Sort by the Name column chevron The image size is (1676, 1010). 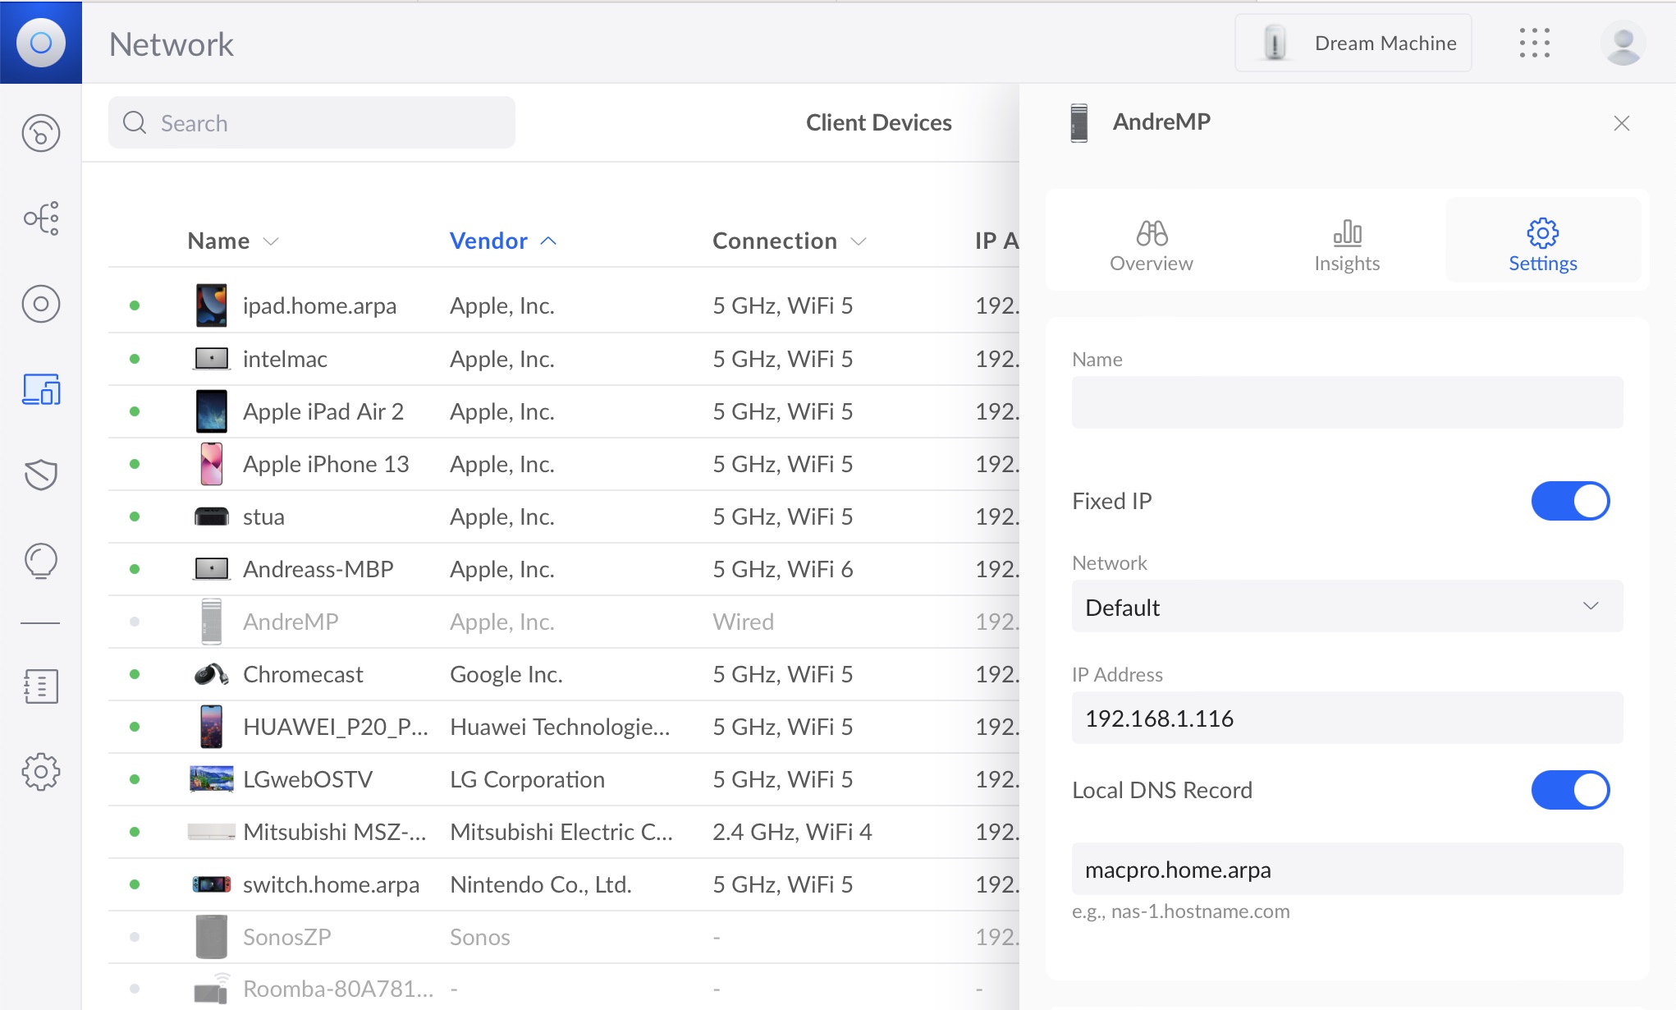point(271,241)
